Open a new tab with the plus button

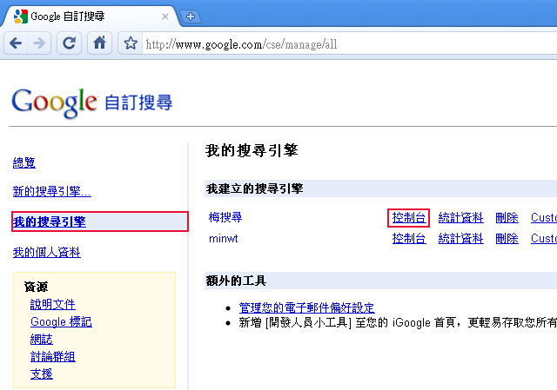[191, 17]
